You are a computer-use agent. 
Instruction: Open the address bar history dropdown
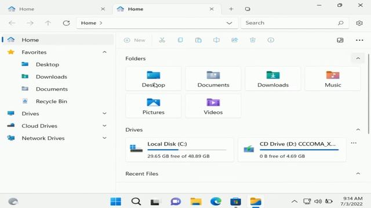(229, 23)
